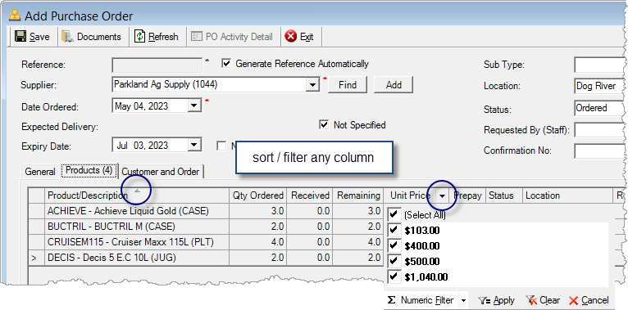Click the PO Activity Detail icon
This screenshot has width=628, height=310.
[x=197, y=37]
